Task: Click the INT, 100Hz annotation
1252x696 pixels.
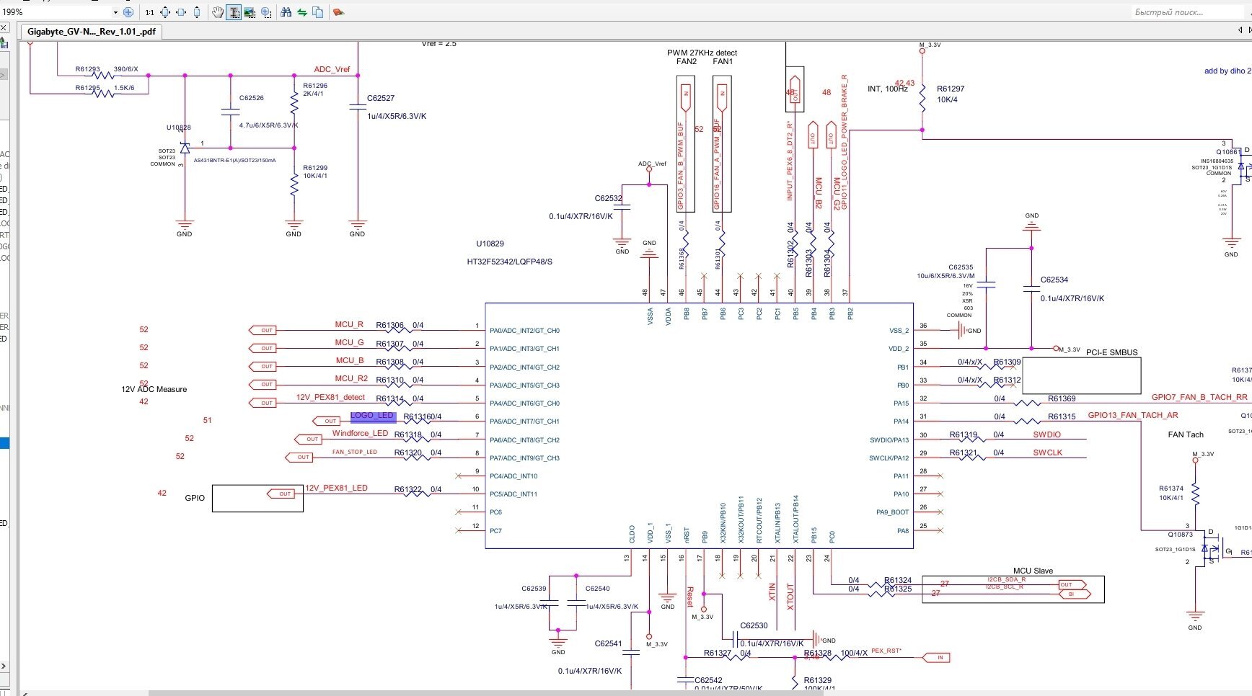Action: pyautogui.click(x=887, y=89)
